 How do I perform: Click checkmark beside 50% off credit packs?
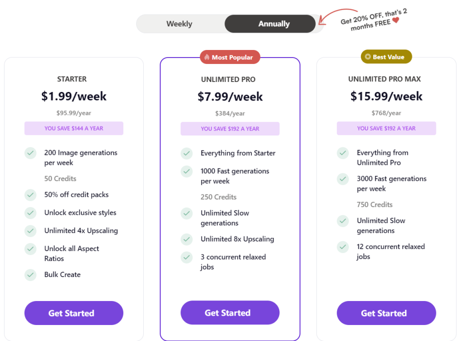coord(31,195)
